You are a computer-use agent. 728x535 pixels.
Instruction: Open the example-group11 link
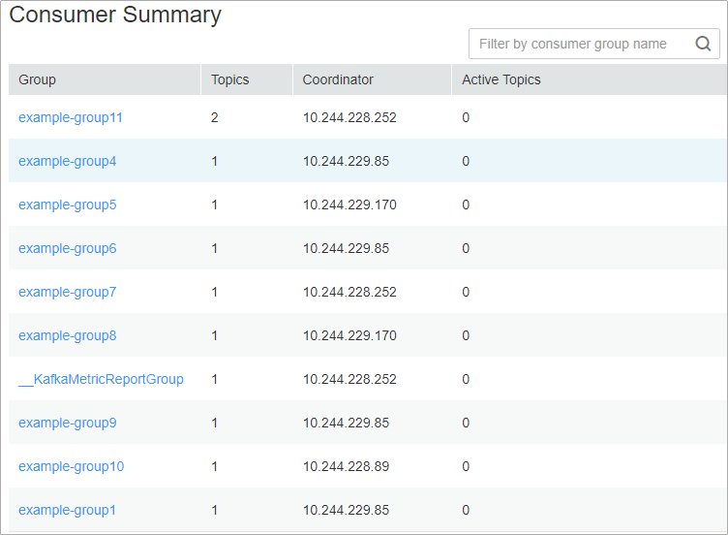[71, 117]
